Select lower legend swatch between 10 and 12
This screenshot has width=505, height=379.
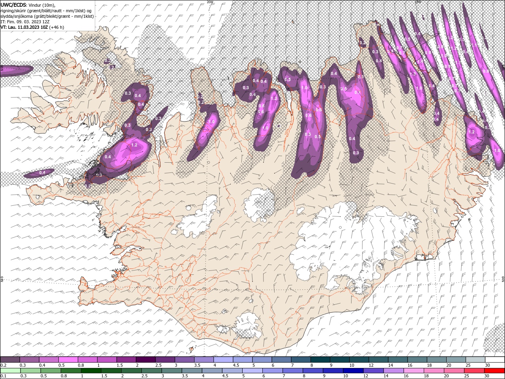coord(353,371)
